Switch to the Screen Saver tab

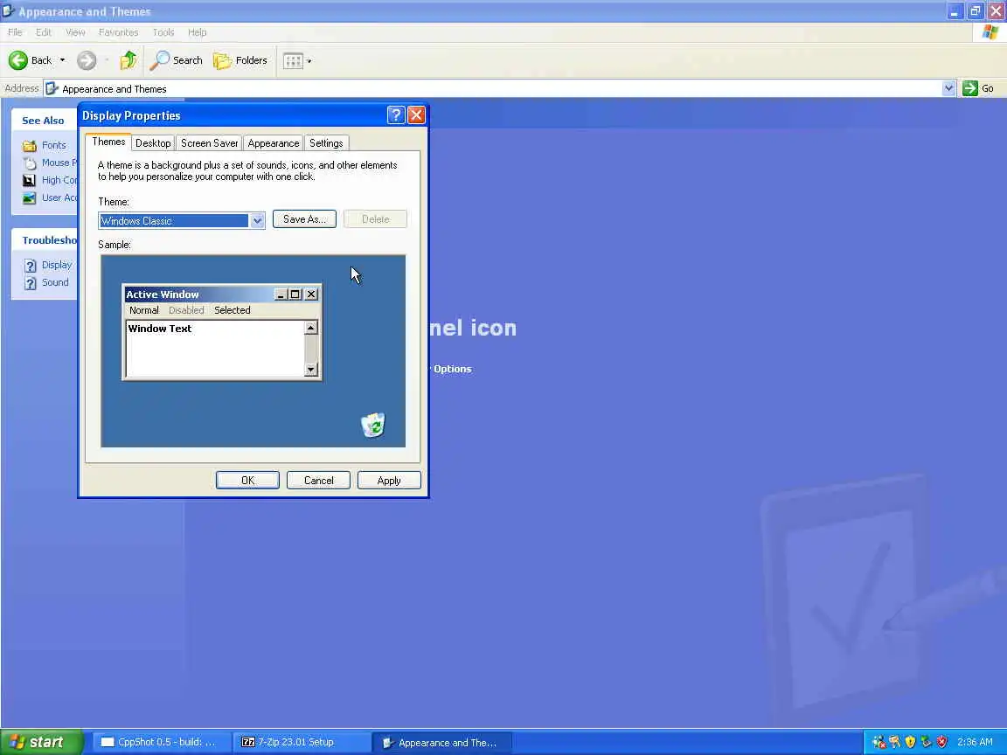210,143
